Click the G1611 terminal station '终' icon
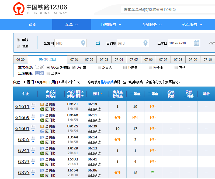Viewport: 215px width, 179px height. pos(42,109)
